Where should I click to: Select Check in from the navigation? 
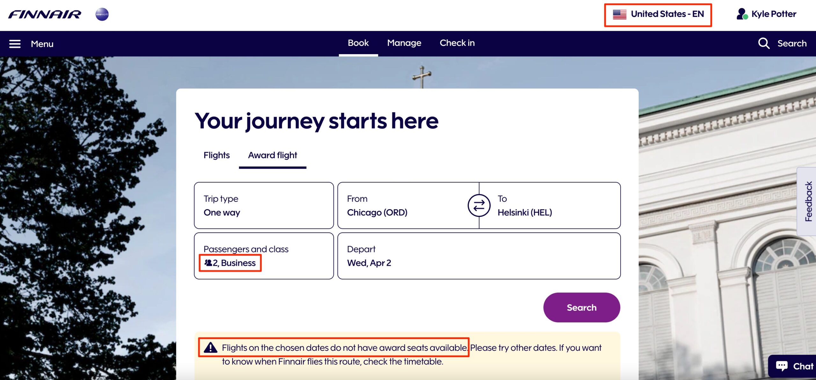[457, 43]
